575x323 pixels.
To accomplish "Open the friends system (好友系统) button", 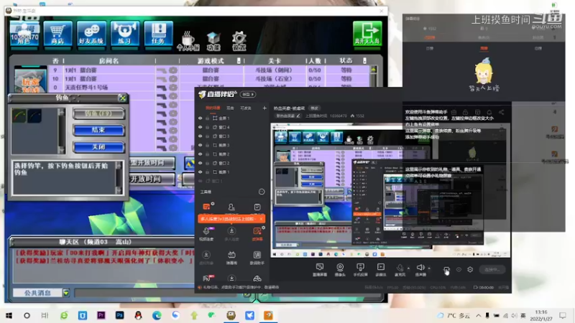I will point(91,34).
